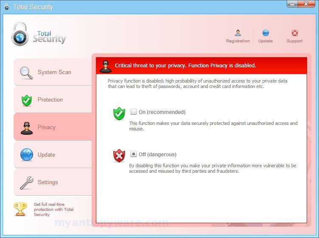Click the Update label in header
The width and height of the screenshot is (319, 238).
[x=266, y=41]
